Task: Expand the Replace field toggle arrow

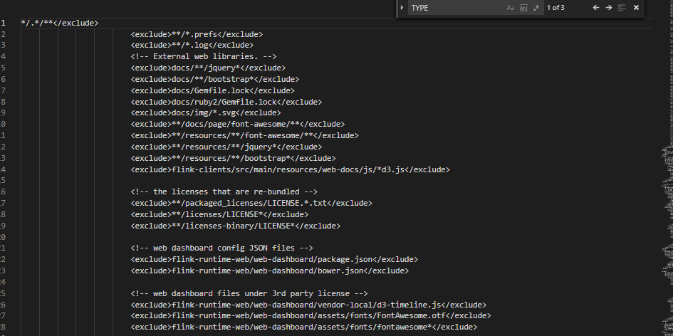Action: tap(402, 8)
